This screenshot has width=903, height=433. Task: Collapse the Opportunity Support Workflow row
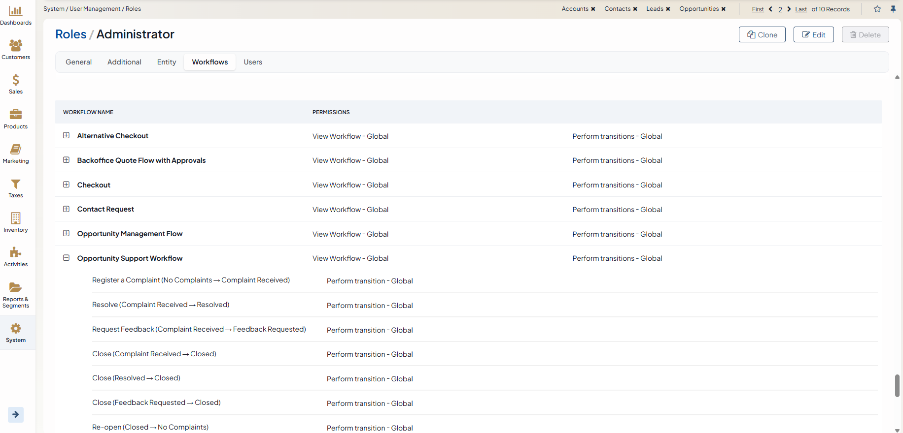[66, 258]
